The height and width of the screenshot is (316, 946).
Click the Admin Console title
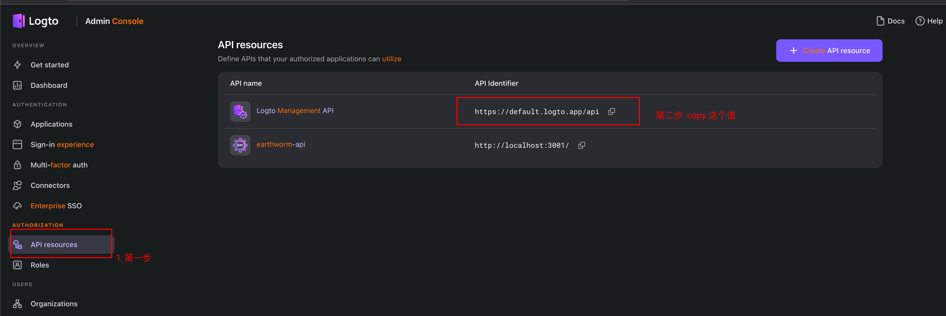[114, 21]
